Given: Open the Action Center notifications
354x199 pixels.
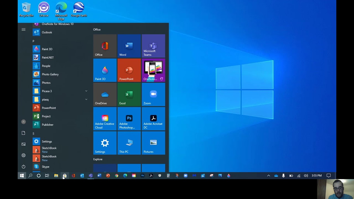Looking at the screenshot, I should (329, 176).
